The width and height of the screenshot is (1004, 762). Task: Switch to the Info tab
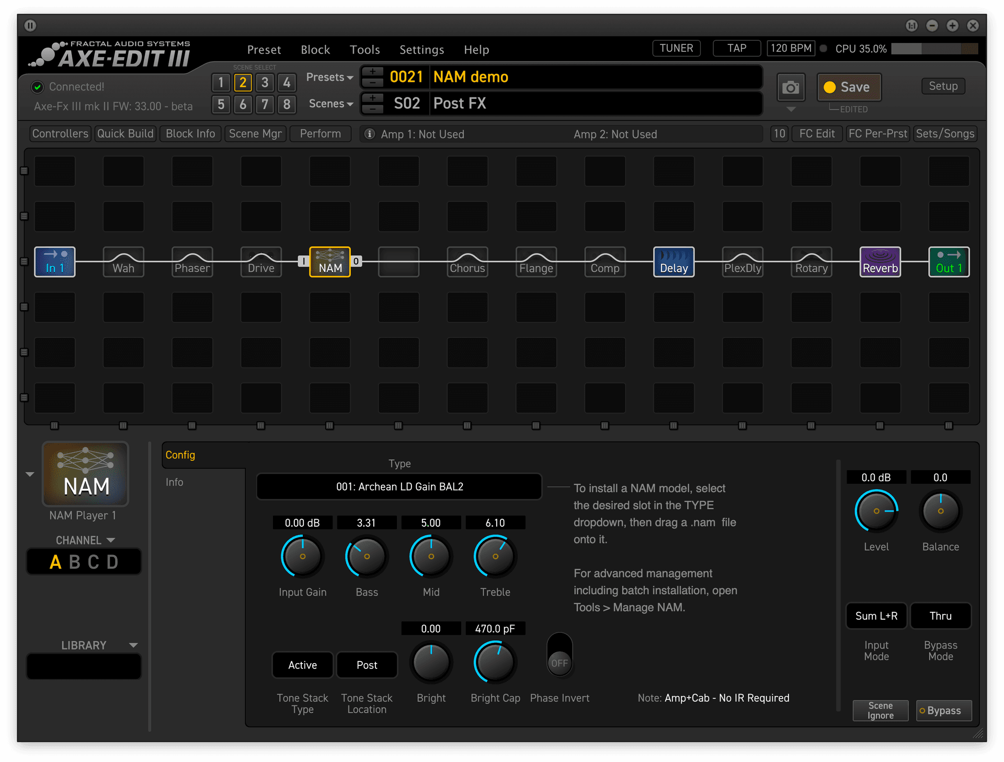coord(175,482)
